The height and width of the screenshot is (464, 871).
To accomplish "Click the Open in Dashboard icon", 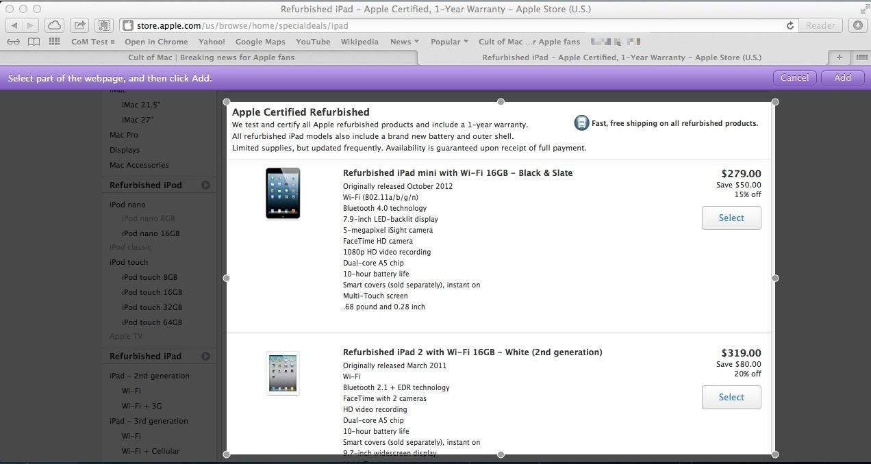I will click(x=104, y=25).
